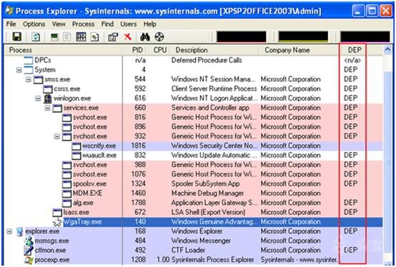This screenshot has height=267, width=396.
Task: Click the 'Deferred Procedure Calls' description
Action: [x=207, y=60]
